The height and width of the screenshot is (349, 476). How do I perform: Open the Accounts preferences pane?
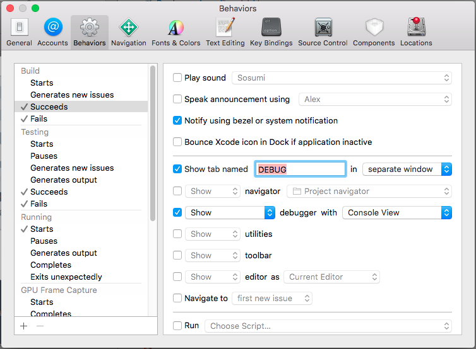[52, 32]
